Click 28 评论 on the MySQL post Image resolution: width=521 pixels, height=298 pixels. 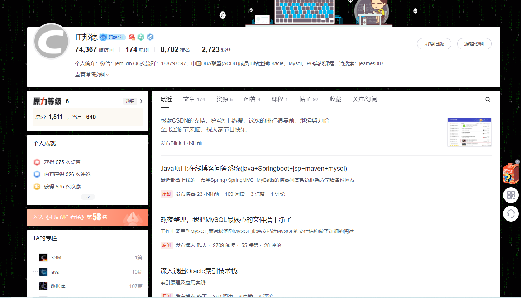pyautogui.click(x=273, y=245)
